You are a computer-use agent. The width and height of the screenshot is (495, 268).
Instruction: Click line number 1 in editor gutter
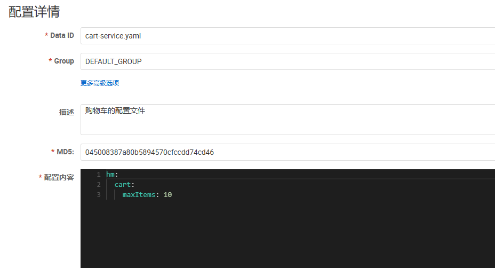tap(98, 175)
